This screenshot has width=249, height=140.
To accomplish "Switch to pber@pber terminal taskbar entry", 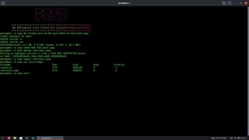I will point(50,138).
